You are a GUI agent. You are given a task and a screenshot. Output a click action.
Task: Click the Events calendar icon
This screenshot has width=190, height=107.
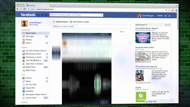23,43
